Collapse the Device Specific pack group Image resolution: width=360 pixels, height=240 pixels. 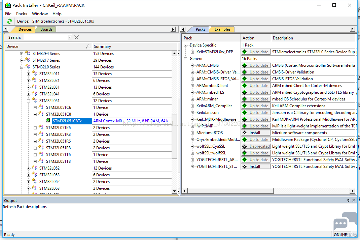click(x=185, y=45)
